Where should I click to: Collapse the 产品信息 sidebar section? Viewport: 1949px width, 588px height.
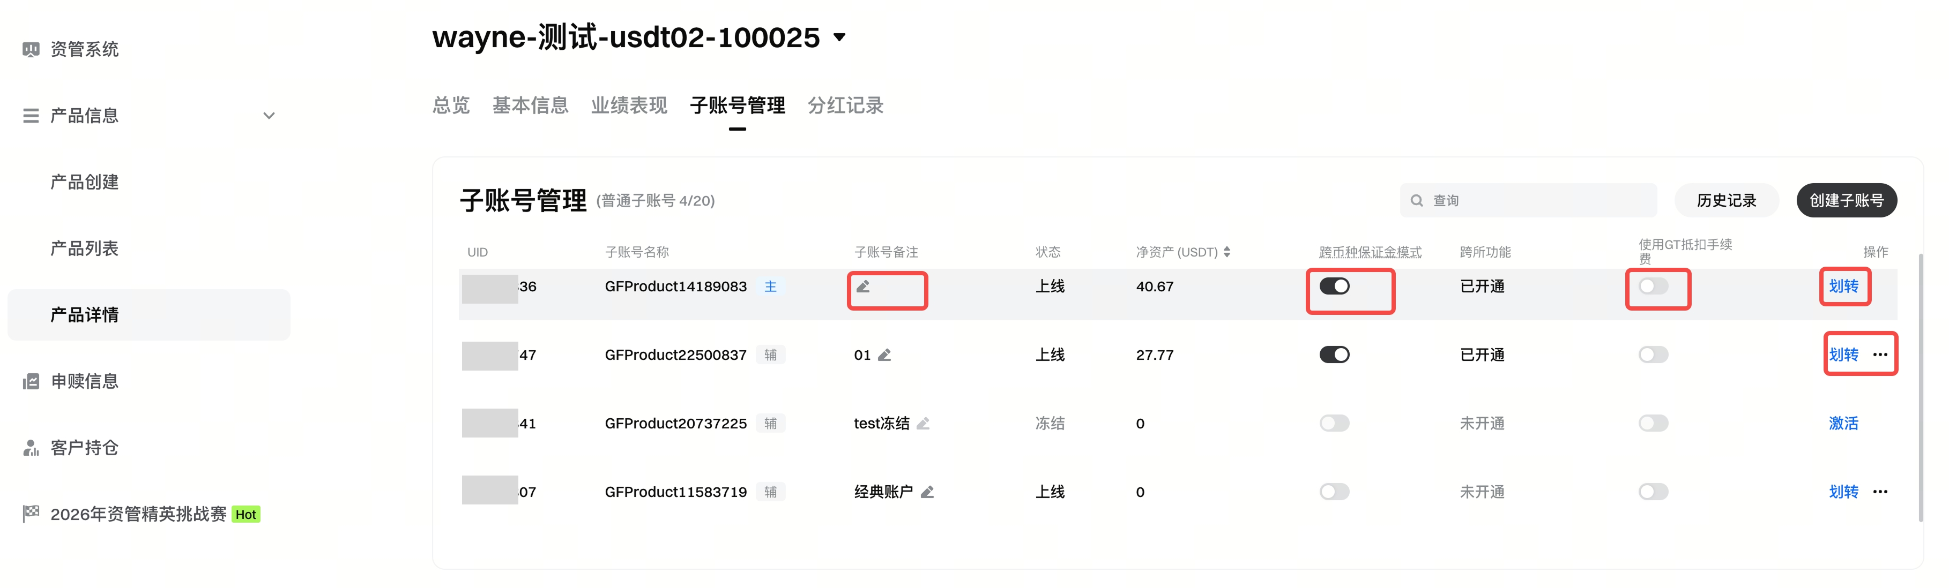click(269, 115)
